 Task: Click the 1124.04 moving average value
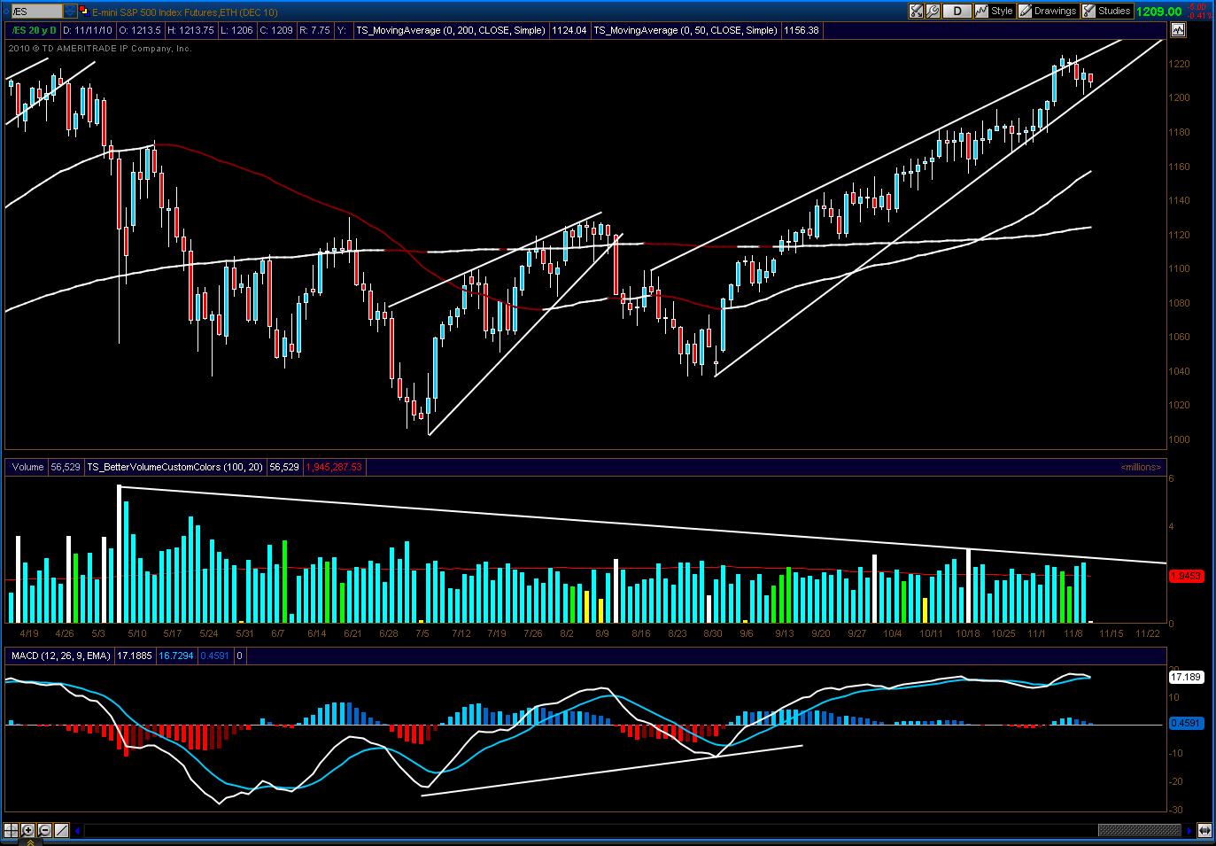point(569,30)
